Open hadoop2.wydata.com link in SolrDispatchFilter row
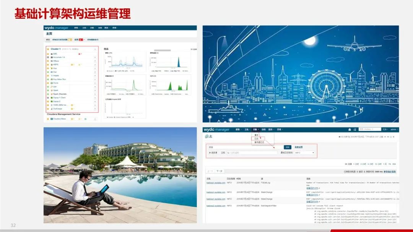 [x=216, y=206]
